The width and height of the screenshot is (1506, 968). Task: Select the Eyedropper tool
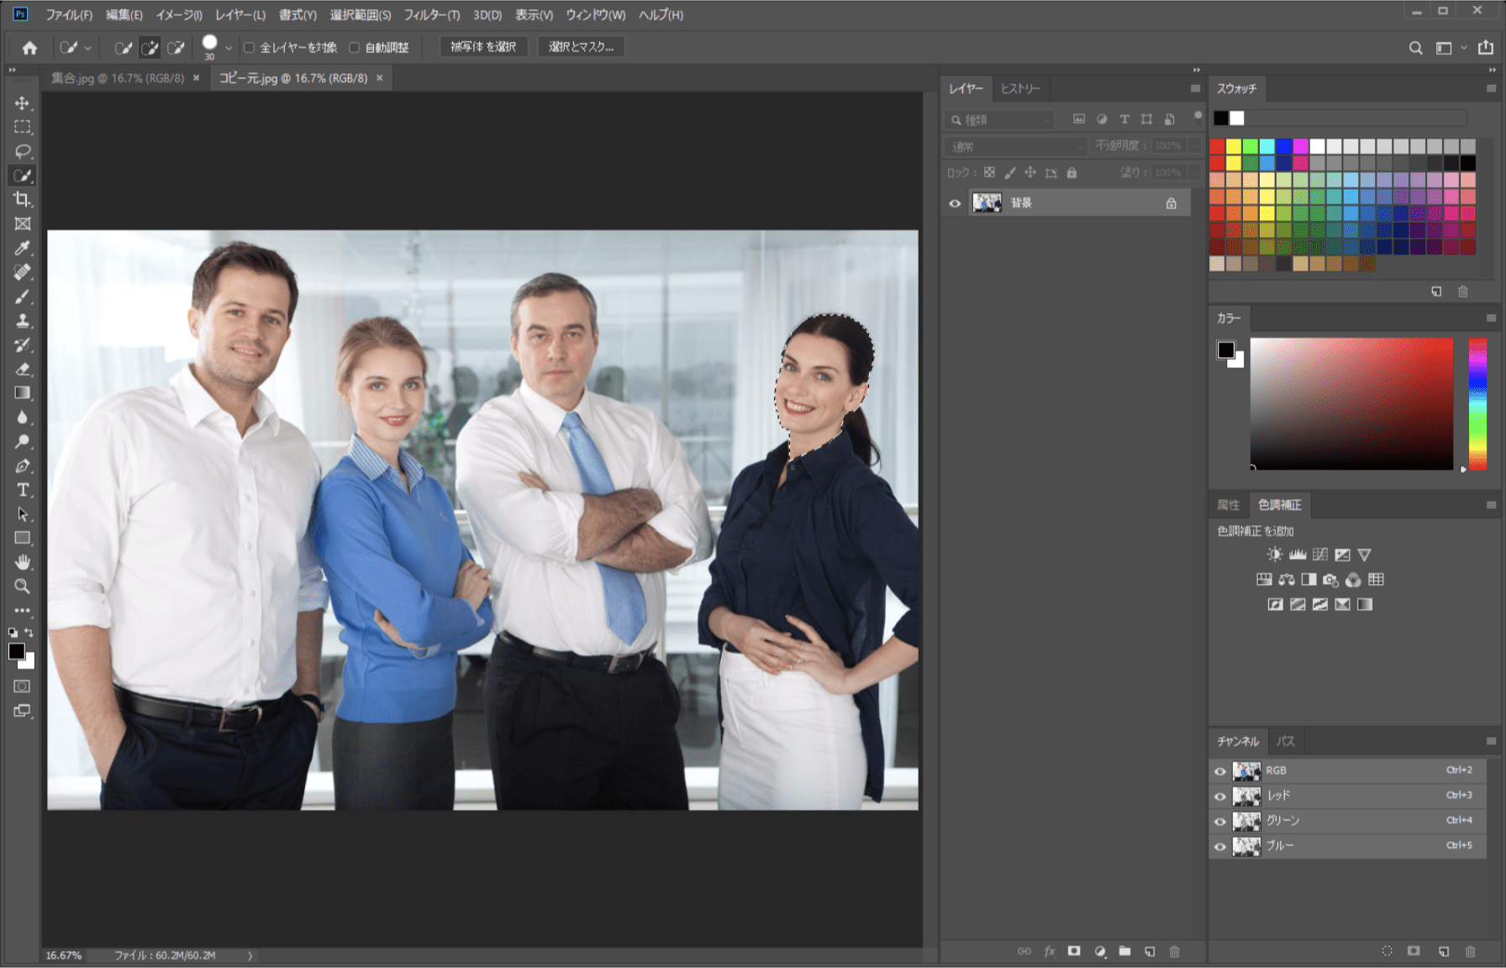coord(23,248)
